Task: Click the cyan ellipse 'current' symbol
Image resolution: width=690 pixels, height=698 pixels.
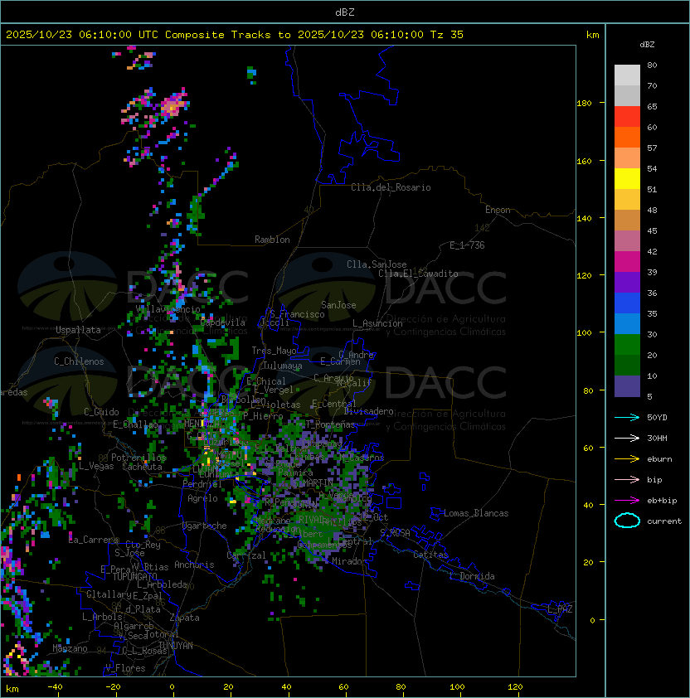Action: click(627, 521)
